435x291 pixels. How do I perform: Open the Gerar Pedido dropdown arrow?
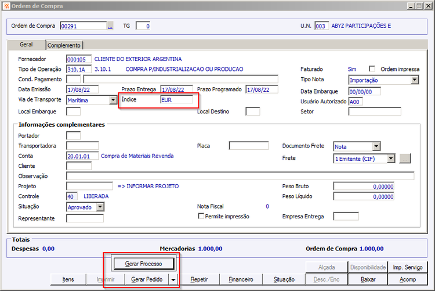click(x=173, y=279)
